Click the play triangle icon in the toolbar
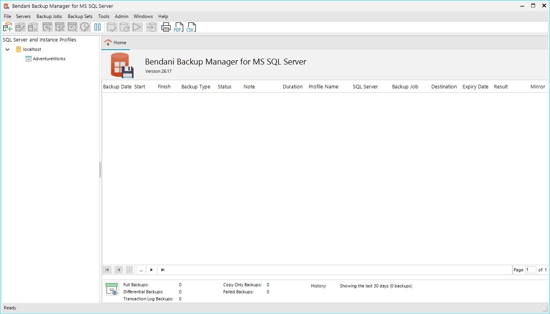Image resolution: width=550 pixels, height=314 pixels. pos(137,27)
